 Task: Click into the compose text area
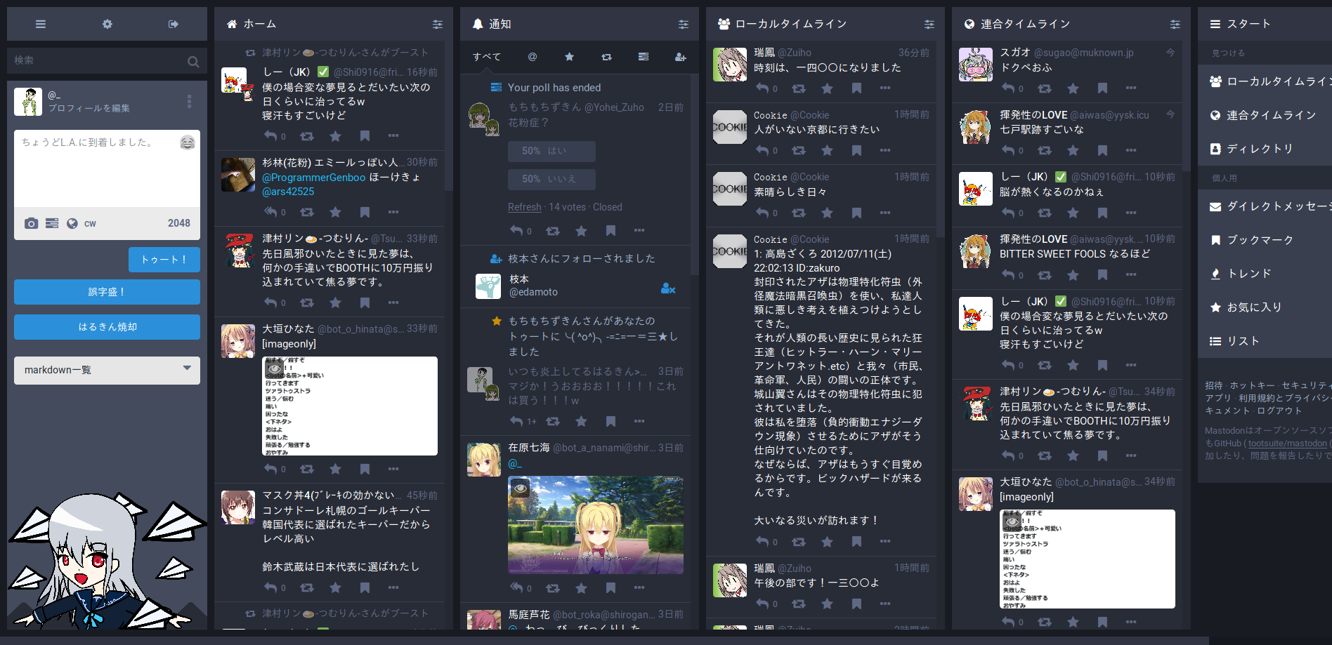[107, 168]
